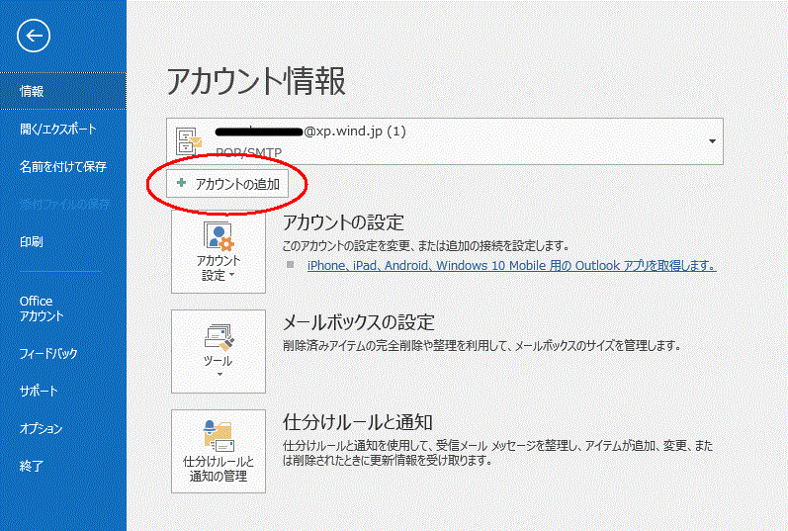Click the ツール mailbox cleanup icon
This screenshot has width=788, height=531.
(x=219, y=337)
